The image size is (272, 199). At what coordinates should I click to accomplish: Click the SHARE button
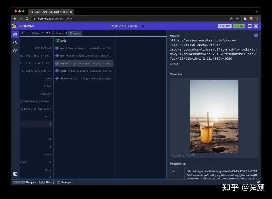click(225, 26)
